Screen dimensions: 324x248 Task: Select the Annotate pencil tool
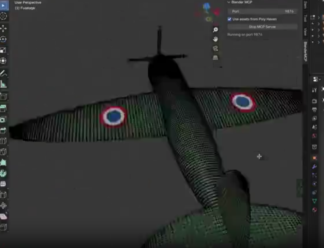point(3,73)
